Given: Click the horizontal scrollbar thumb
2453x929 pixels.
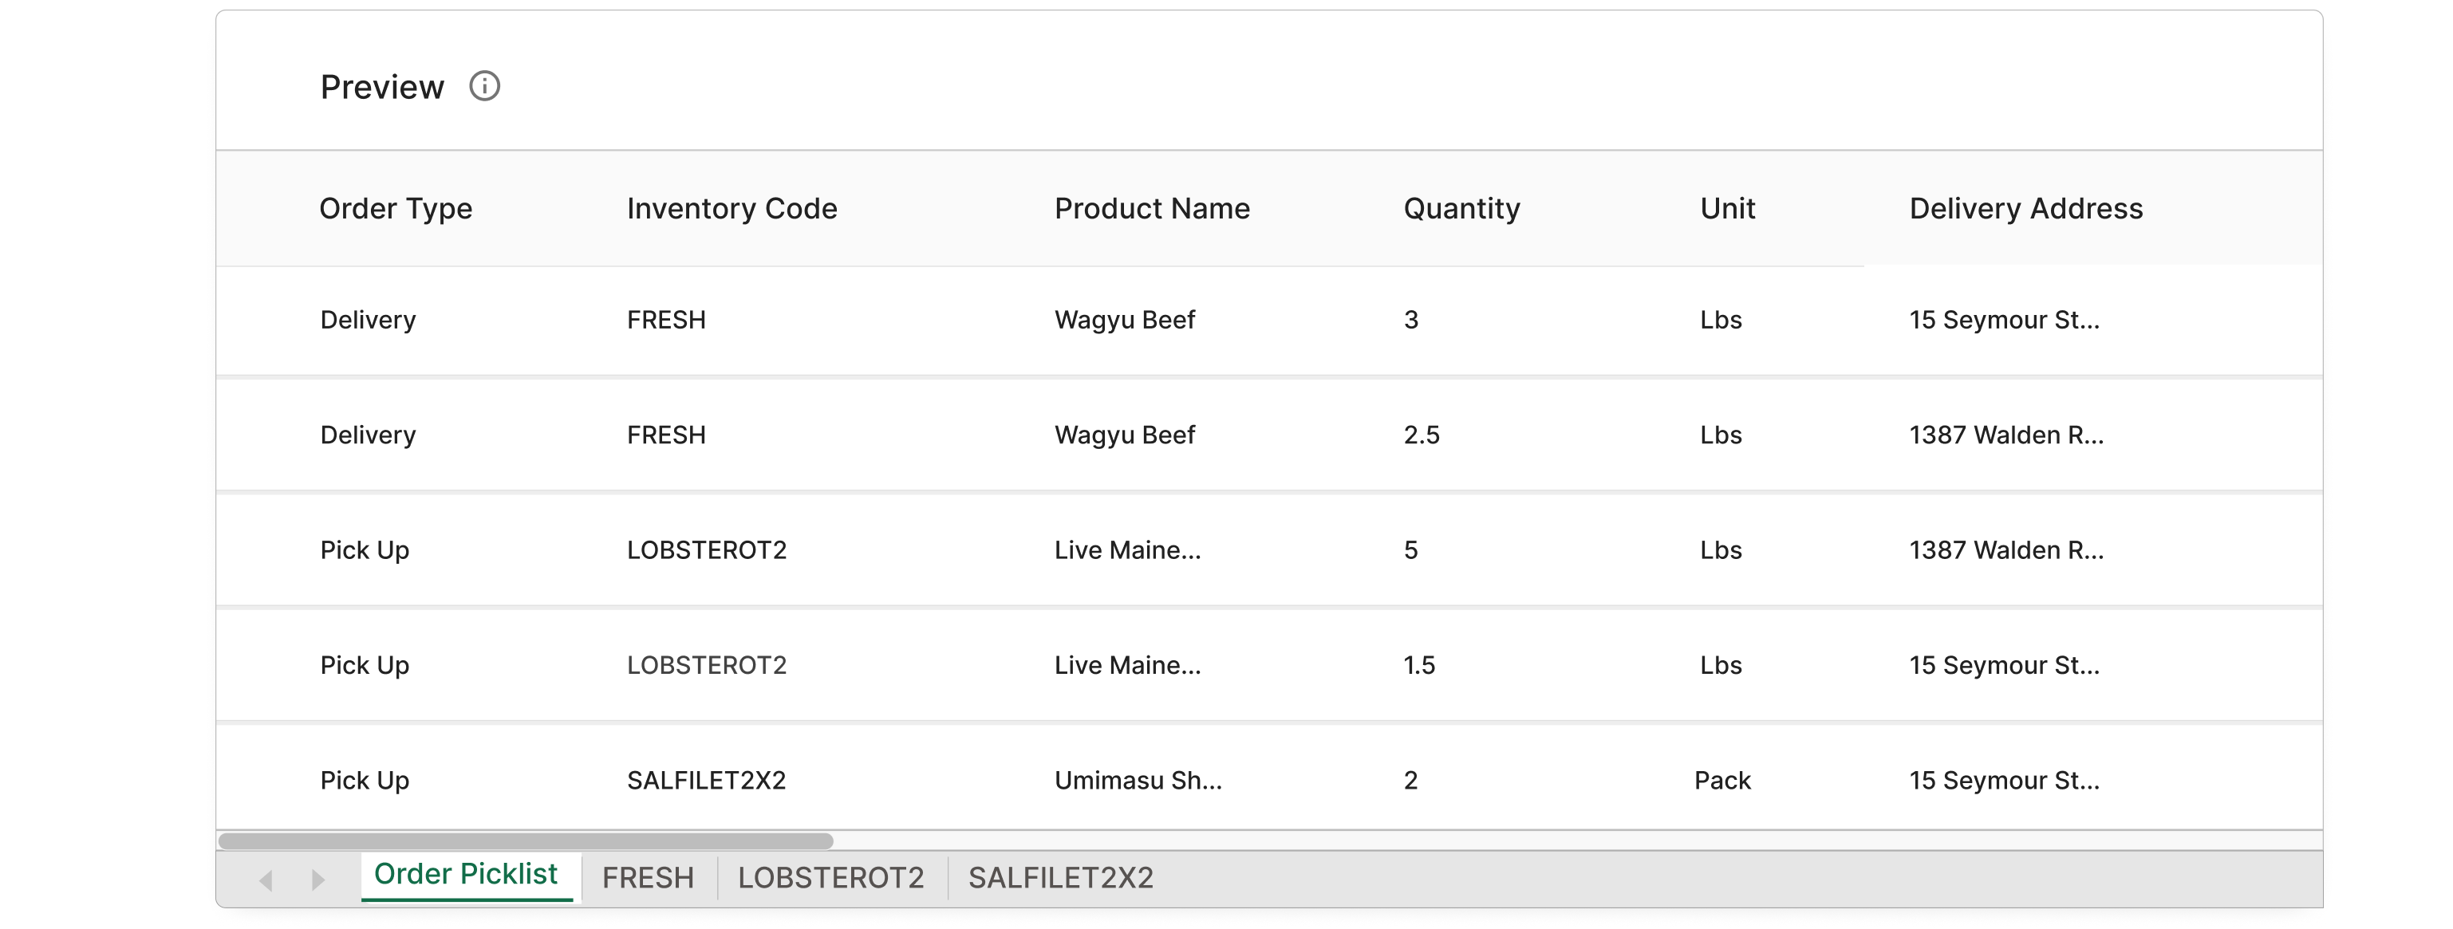Looking at the screenshot, I should click(526, 840).
